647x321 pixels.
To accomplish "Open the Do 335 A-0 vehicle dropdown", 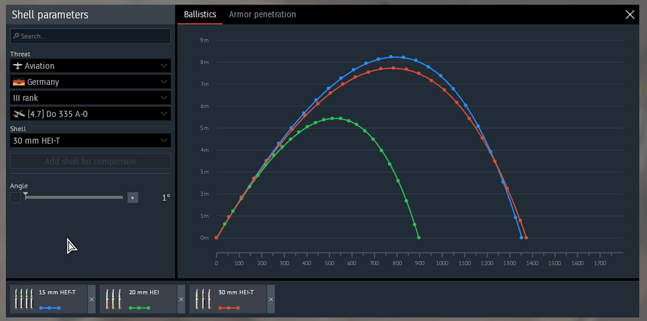I will 91,114.
